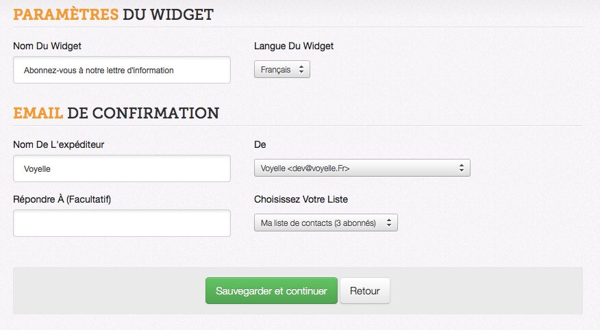The height and width of the screenshot is (330, 600).
Task: Click the Retour button
Action: (364, 290)
